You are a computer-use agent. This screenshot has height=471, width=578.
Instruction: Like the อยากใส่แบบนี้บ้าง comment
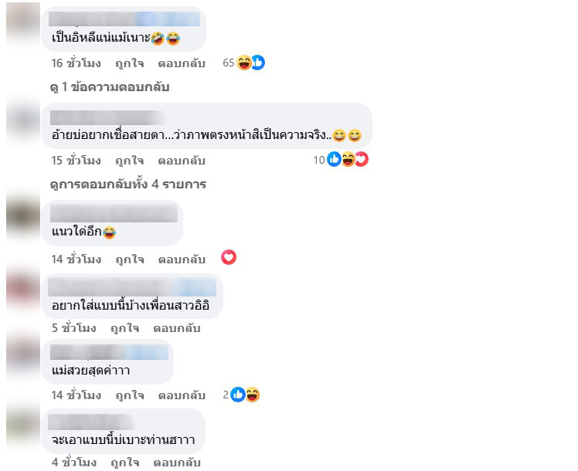125,327
